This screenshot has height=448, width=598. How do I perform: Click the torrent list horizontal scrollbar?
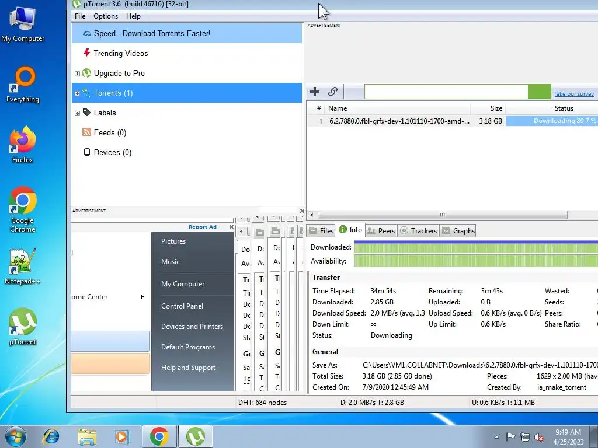point(443,215)
